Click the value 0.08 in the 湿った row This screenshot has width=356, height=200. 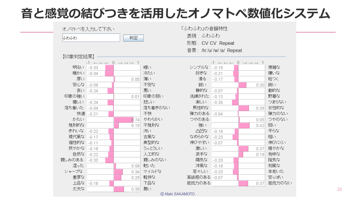click(x=135, y=166)
